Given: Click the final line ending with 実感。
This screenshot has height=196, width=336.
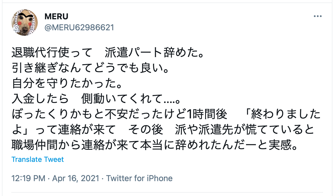Looking at the screenshot, I should point(155,145).
